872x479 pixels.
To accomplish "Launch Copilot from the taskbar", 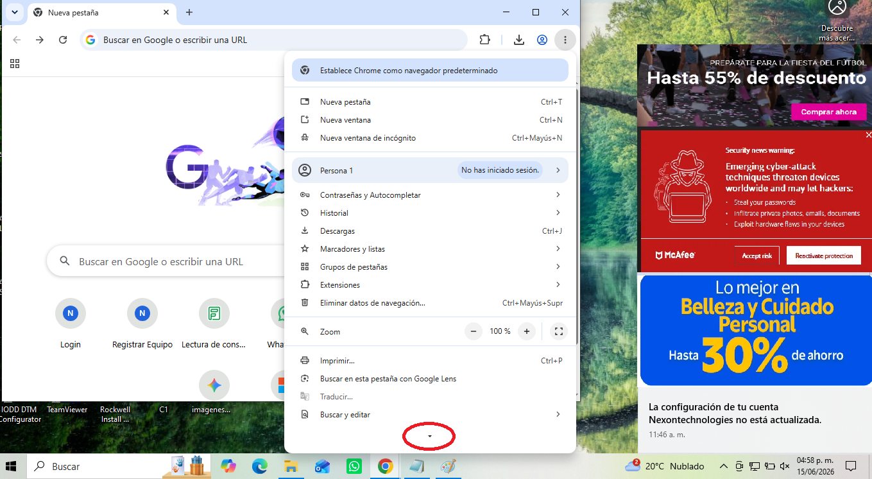I will tap(228, 466).
